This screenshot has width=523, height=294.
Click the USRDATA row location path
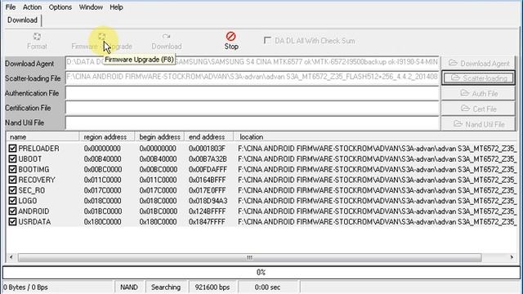[x=377, y=221]
